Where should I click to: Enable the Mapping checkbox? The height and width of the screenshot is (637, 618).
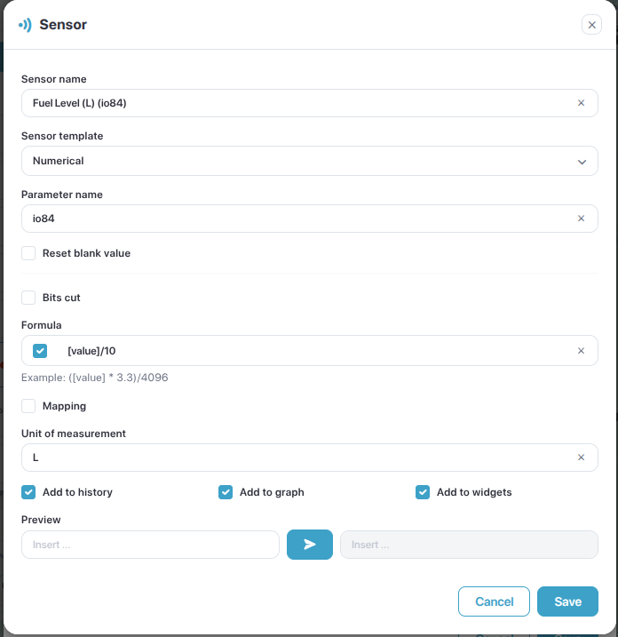click(28, 406)
